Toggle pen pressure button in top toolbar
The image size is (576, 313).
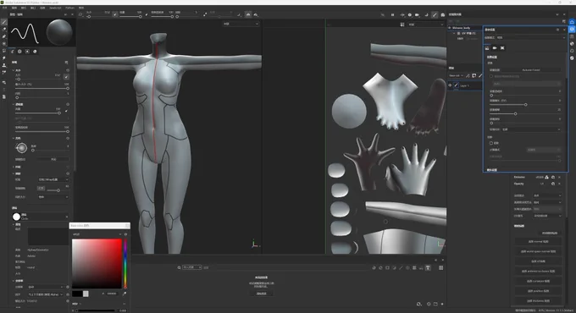pos(115,14)
